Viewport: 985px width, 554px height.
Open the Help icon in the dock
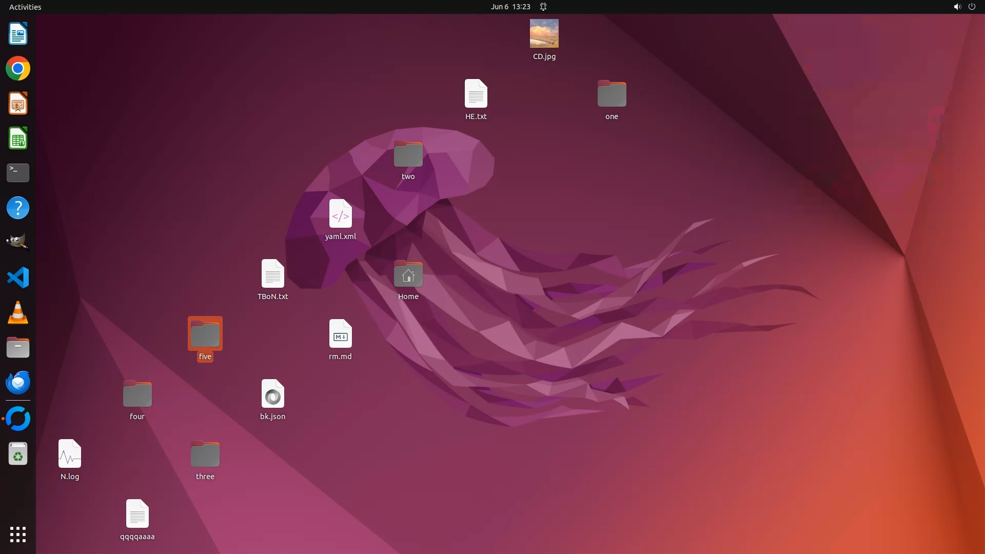pyautogui.click(x=18, y=208)
